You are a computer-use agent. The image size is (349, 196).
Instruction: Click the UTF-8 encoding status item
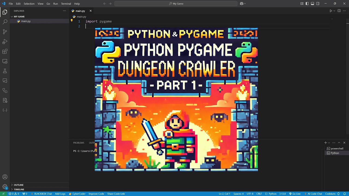pyautogui.click(x=250, y=194)
